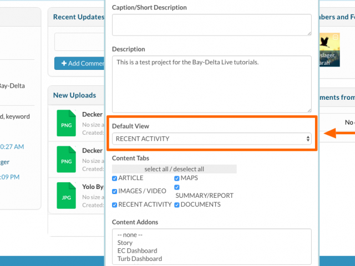The image size is (355, 266).
Task: Click the Description box resize handle
Action: tap(309, 110)
